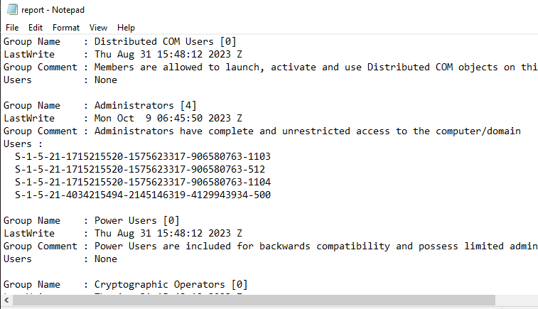Click the Notepad app icon in title bar
Screen dimensions: 538x309
(12, 9)
